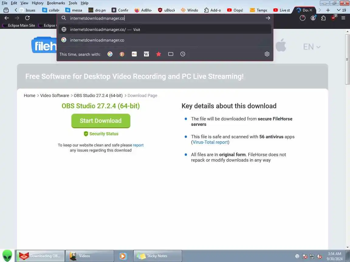Switch to the Tempc tab
This screenshot has width=350, height=262.
pyautogui.click(x=259, y=10)
